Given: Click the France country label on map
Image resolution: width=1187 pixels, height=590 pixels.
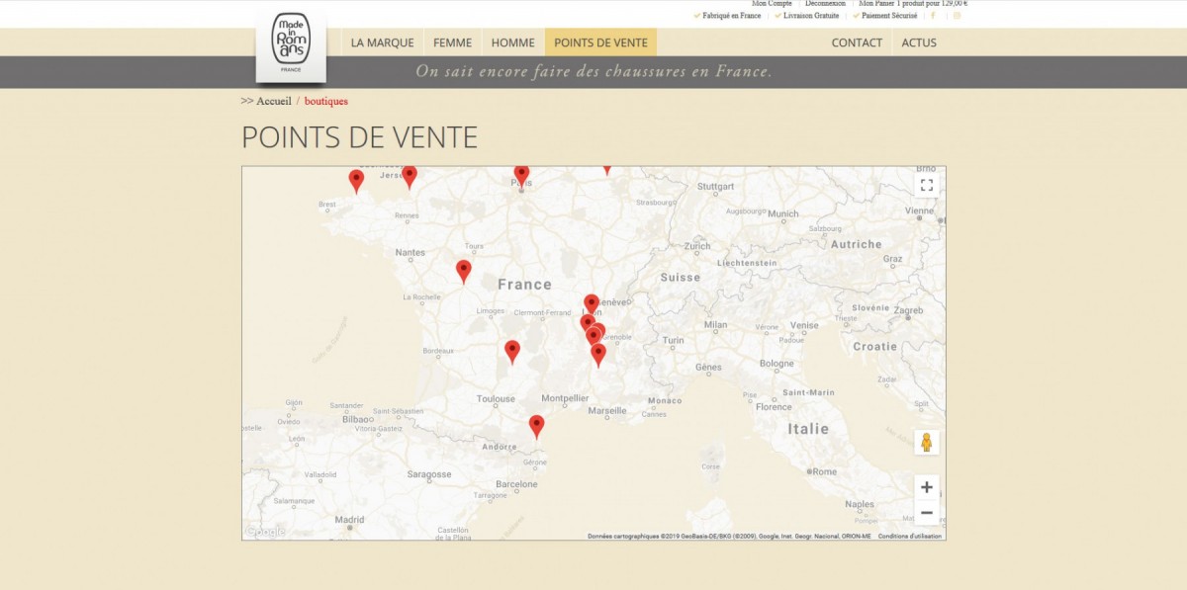Looking at the screenshot, I should (x=525, y=285).
